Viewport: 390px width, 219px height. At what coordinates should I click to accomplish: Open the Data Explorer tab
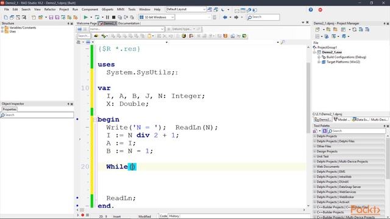point(360,120)
